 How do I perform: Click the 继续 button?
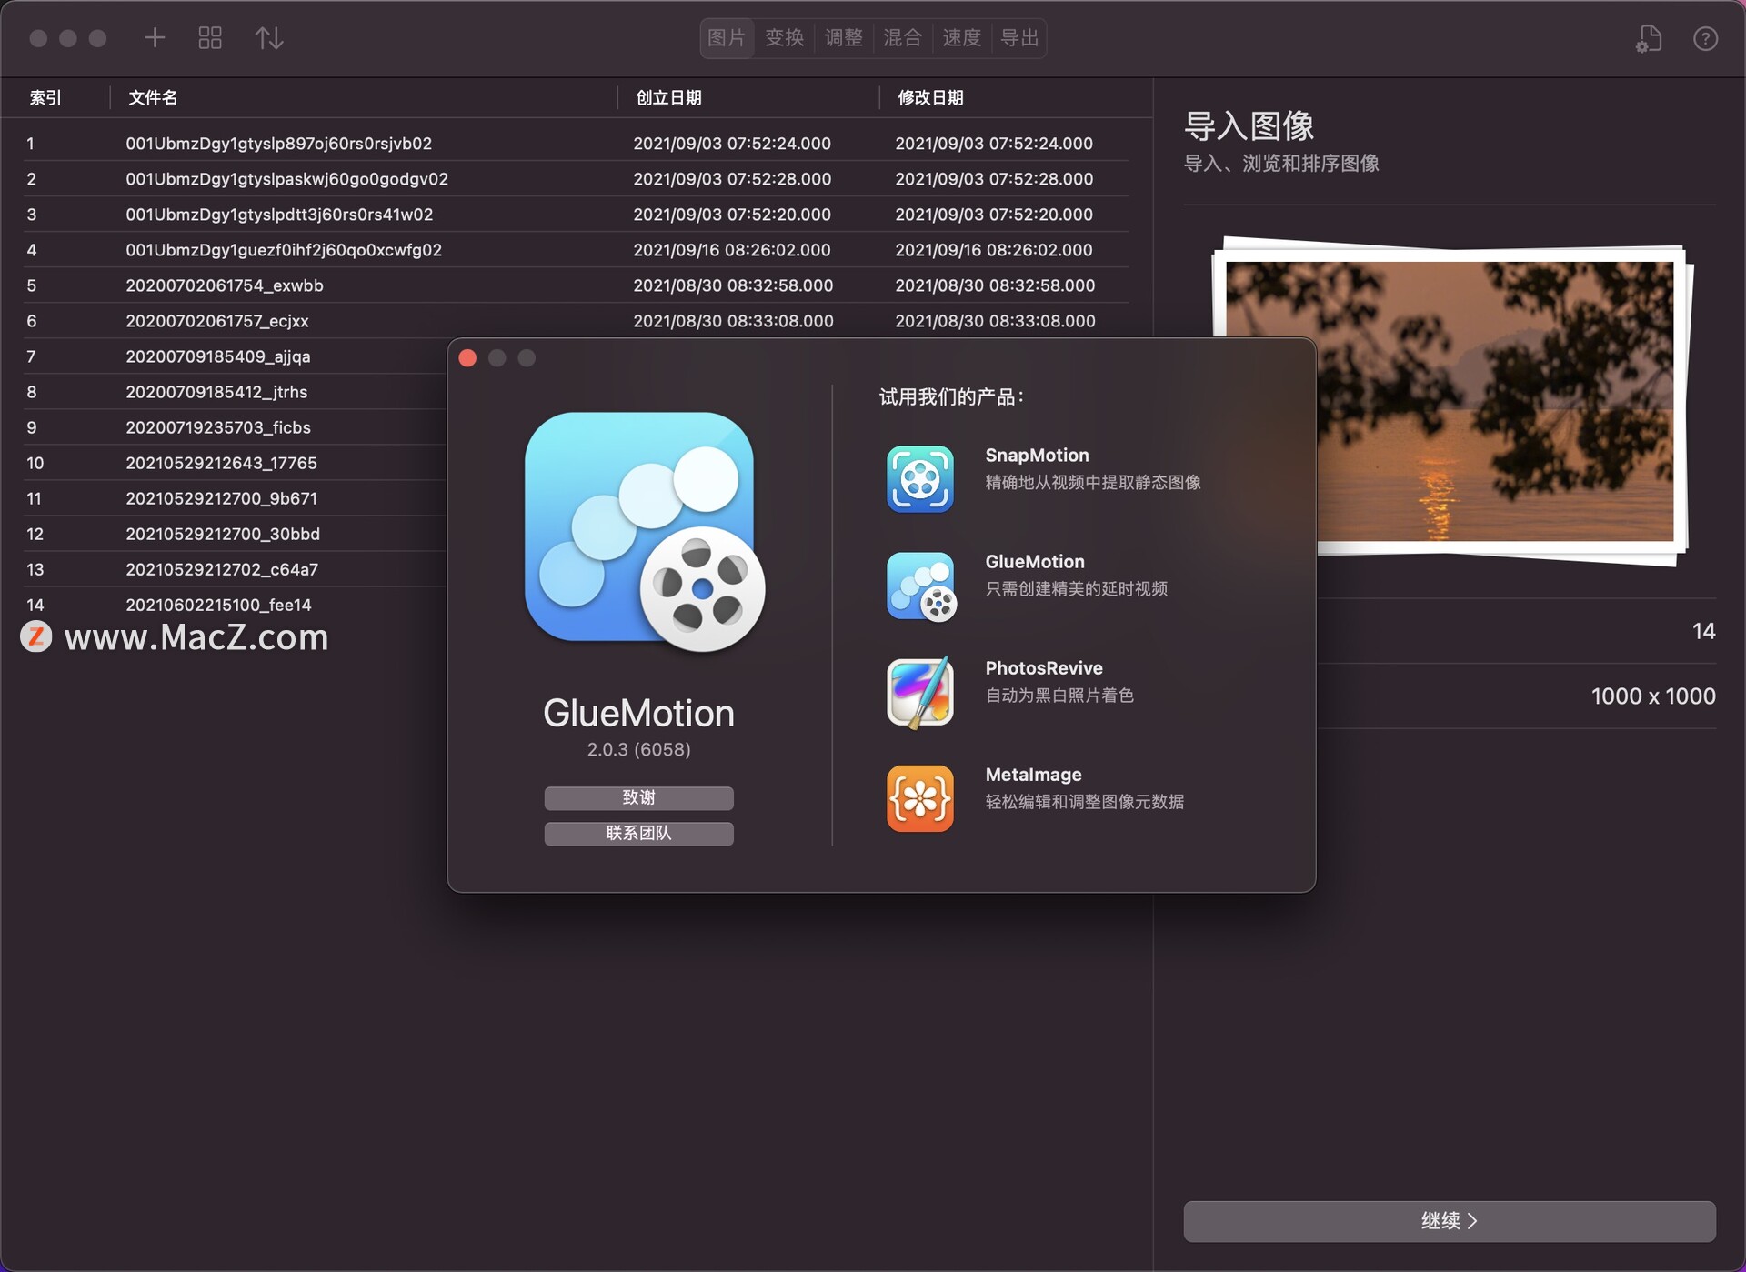(1449, 1220)
